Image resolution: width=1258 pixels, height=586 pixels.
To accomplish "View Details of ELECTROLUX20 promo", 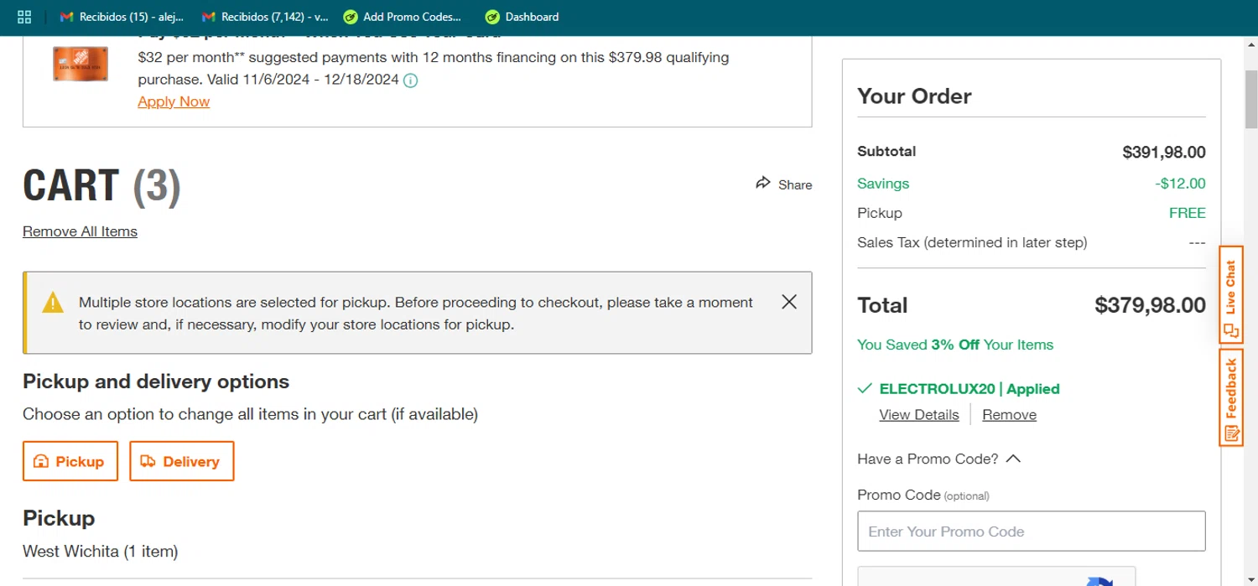I will 918,415.
